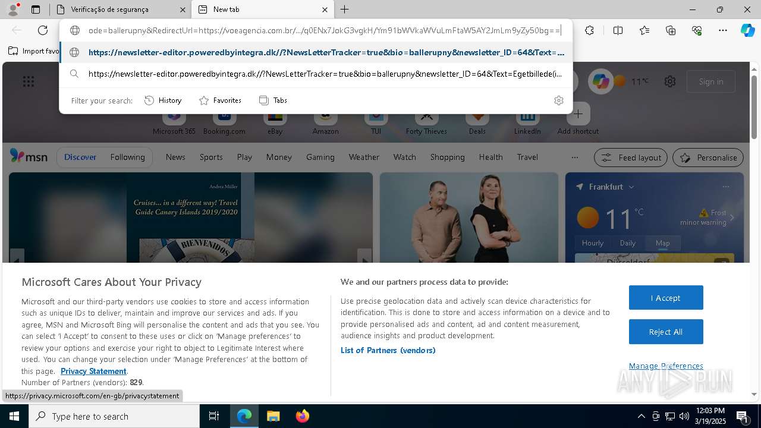Select the Discover tab

(80, 157)
